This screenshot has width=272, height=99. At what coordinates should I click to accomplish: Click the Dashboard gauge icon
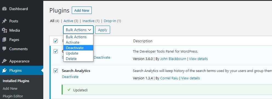pos(4,9)
